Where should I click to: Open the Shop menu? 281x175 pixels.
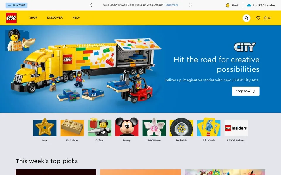[33, 18]
